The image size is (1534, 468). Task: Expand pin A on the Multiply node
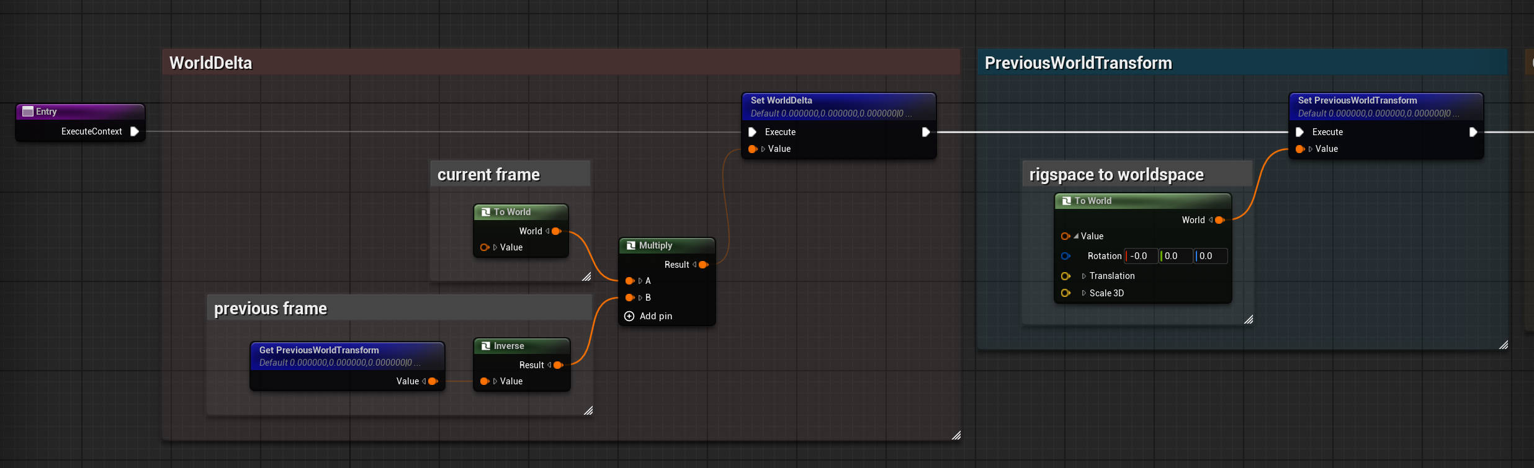pyautogui.click(x=640, y=281)
